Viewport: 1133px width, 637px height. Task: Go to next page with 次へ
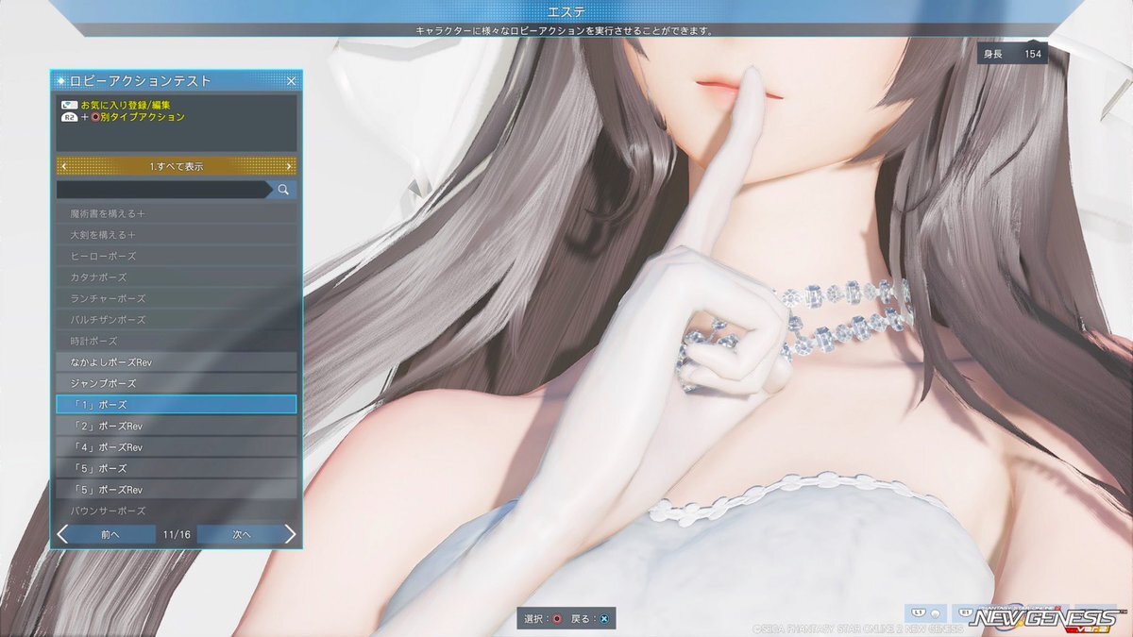[242, 534]
